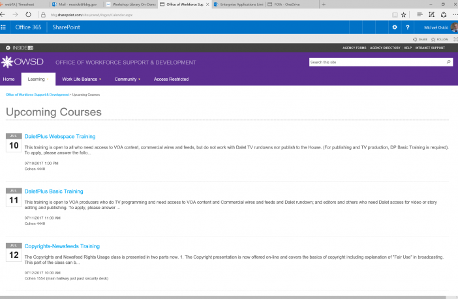Click the Help link in top bar
Viewport: 458px width, 299px height.
coord(408,48)
